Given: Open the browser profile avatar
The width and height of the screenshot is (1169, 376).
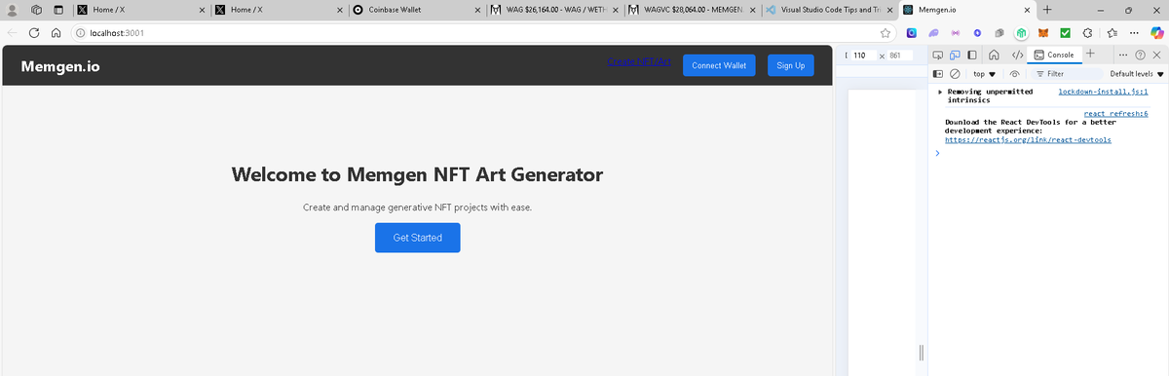Looking at the screenshot, I should click(12, 9).
